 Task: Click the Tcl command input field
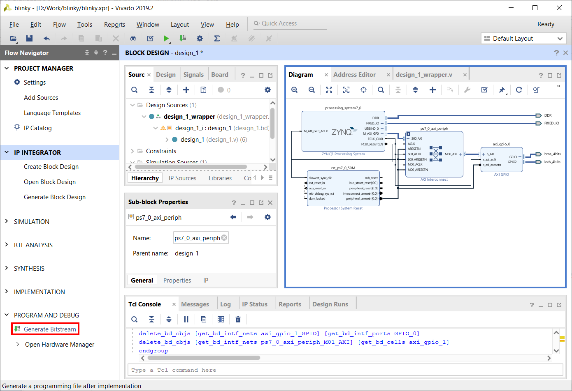pyautogui.click(x=345, y=370)
